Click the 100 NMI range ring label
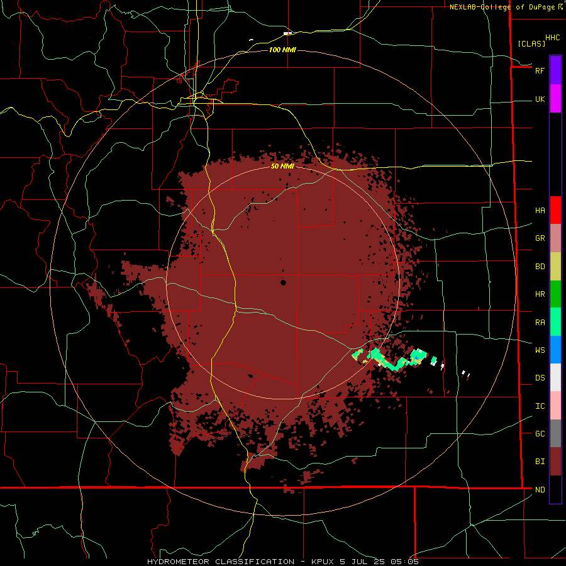The image size is (566, 566). coord(282,50)
